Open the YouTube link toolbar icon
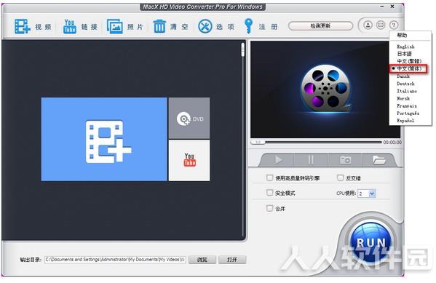The height and width of the screenshot is (283, 436). (x=70, y=26)
